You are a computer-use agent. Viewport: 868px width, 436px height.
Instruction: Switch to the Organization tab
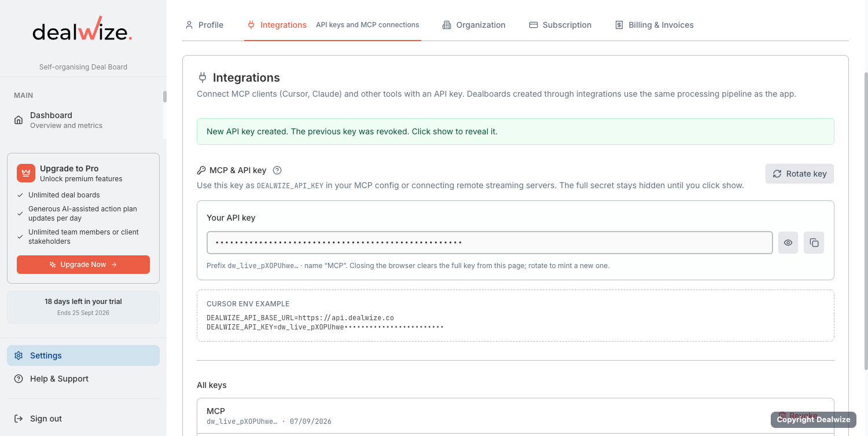(x=474, y=25)
